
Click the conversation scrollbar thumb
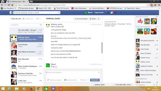(102, 48)
